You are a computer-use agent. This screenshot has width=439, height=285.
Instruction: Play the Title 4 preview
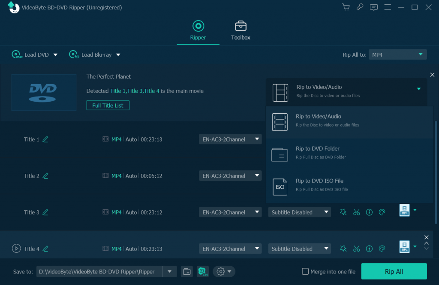click(16, 249)
